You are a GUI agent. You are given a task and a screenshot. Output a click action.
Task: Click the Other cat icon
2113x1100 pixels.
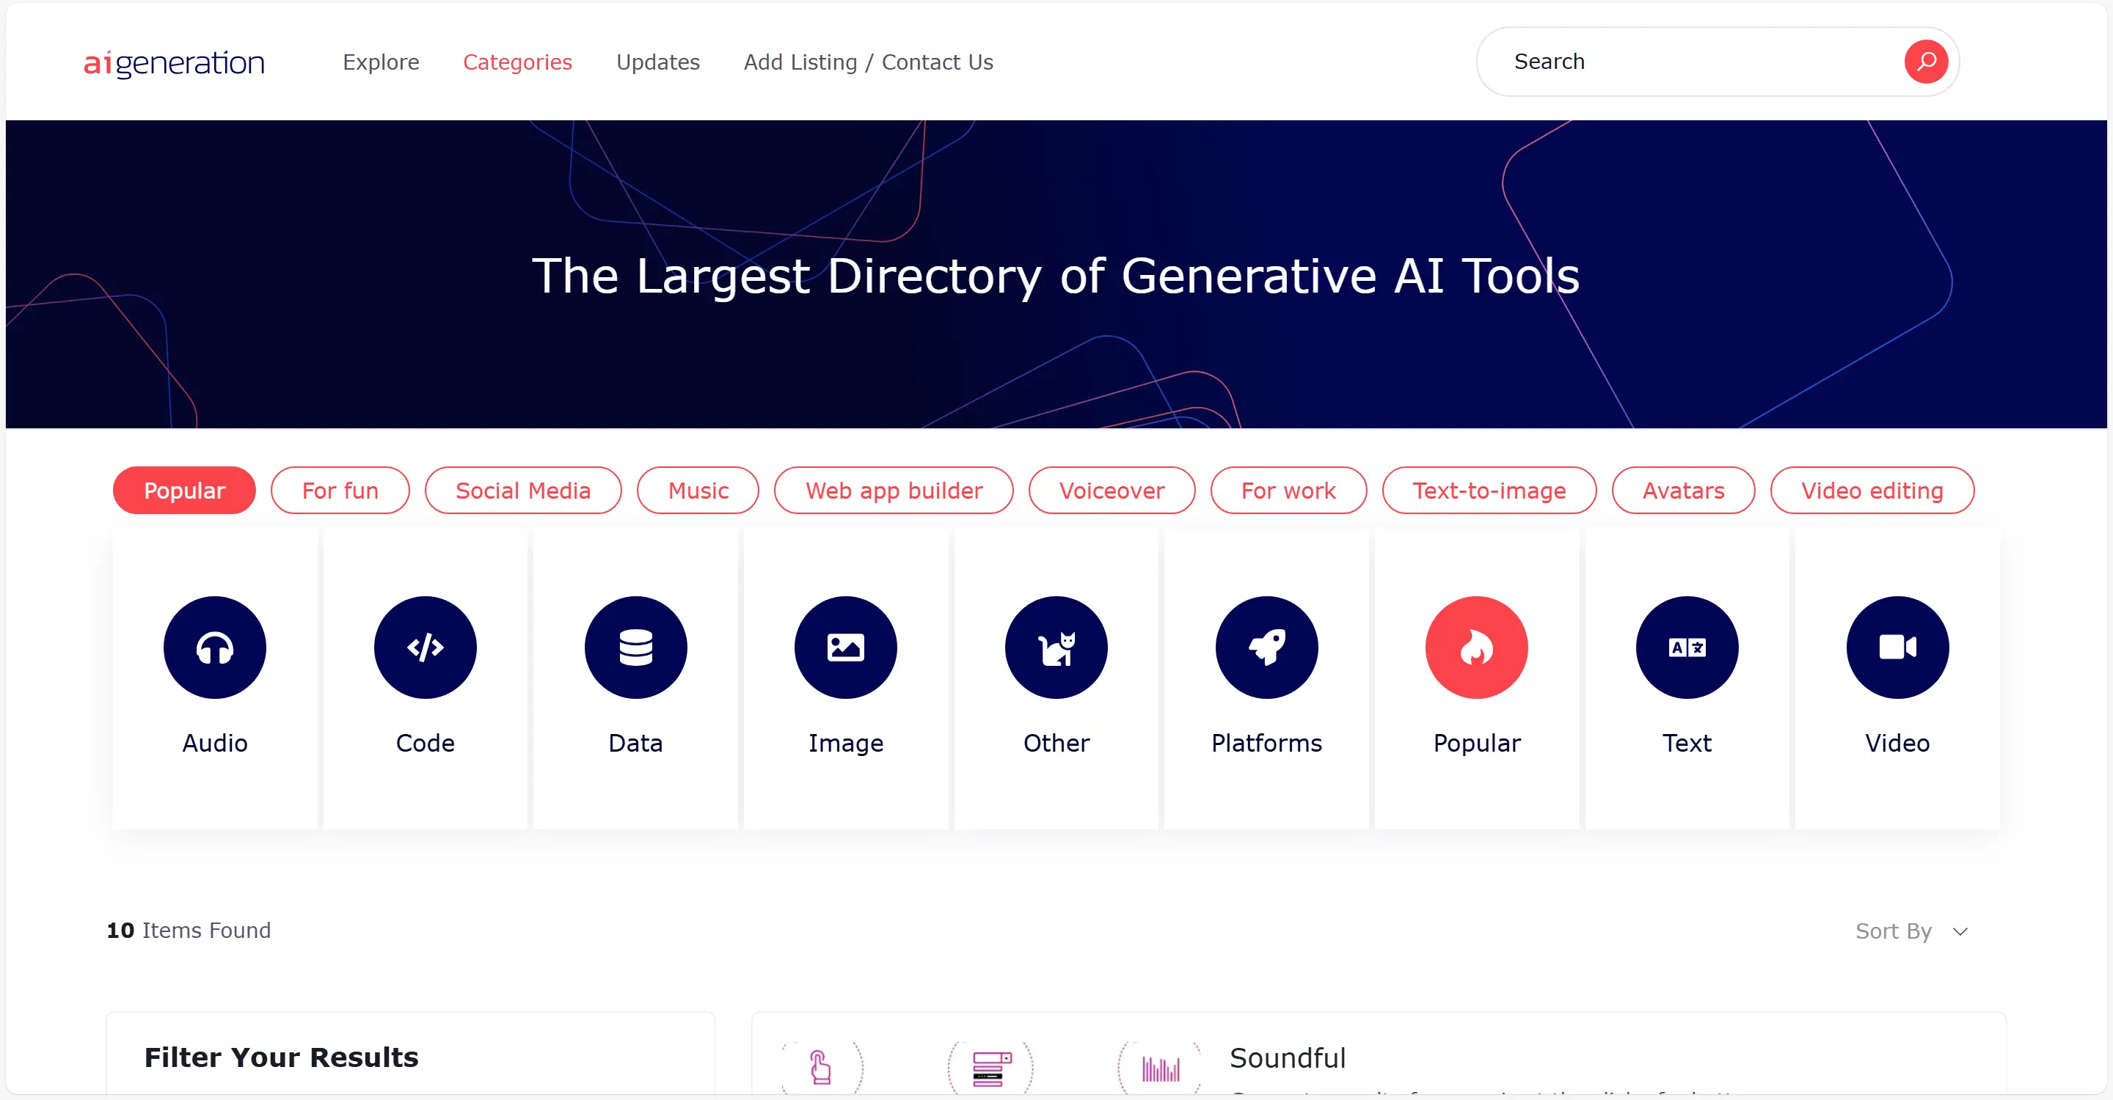1056,648
